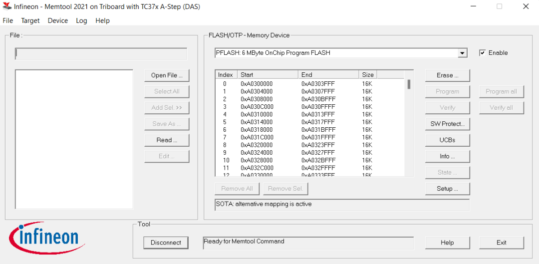This screenshot has width=539, height=264.
Task: Click the Remove Sel. button
Action: [x=285, y=188]
